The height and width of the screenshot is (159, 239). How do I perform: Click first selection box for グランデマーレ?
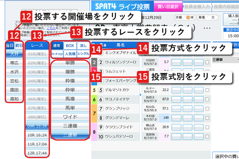coord(176,118)
